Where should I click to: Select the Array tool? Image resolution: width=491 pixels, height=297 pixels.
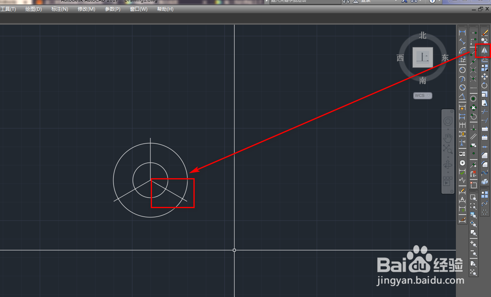pos(485,68)
